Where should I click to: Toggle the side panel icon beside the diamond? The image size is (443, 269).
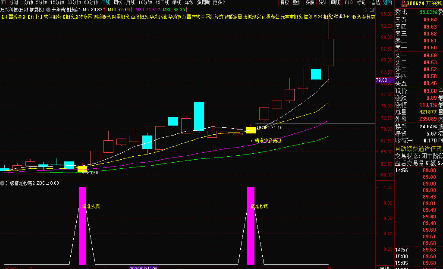coord(372,10)
